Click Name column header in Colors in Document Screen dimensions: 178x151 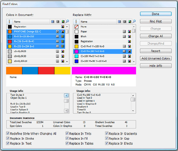[31, 22]
